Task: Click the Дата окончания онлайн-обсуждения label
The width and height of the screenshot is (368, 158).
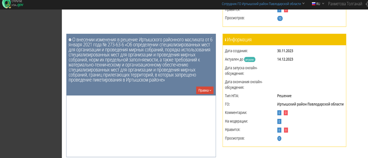Action: click(243, 85)
